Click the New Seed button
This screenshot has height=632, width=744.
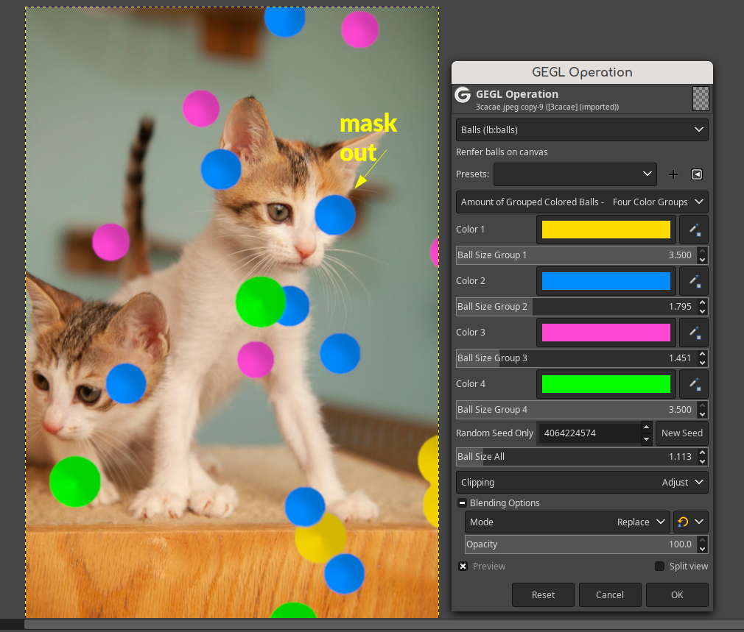(682, 433)
